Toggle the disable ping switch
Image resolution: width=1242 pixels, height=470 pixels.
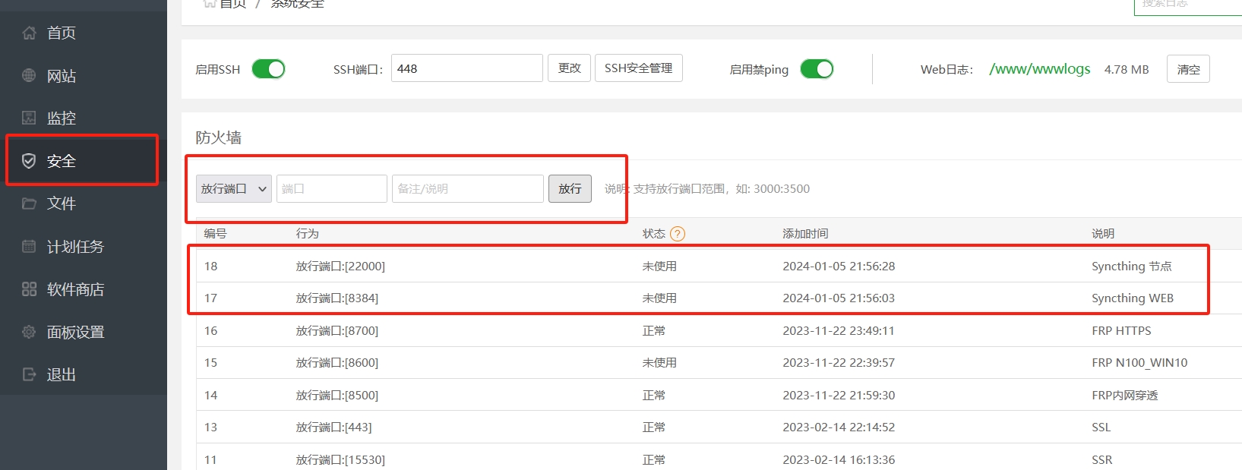pos(817,69)
